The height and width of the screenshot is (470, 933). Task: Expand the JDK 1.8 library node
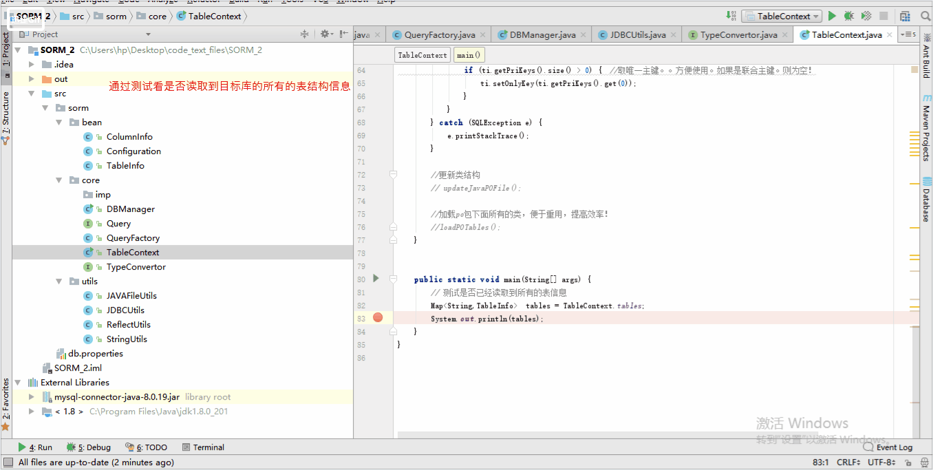[32, 412]
